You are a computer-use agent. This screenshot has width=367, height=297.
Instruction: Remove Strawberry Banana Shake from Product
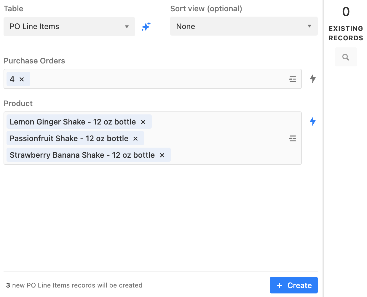click(x=162, y=155)
